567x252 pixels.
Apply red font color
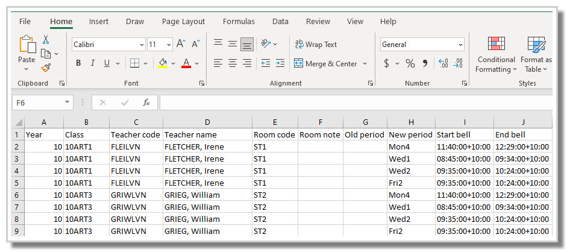[x=186, y=64]
